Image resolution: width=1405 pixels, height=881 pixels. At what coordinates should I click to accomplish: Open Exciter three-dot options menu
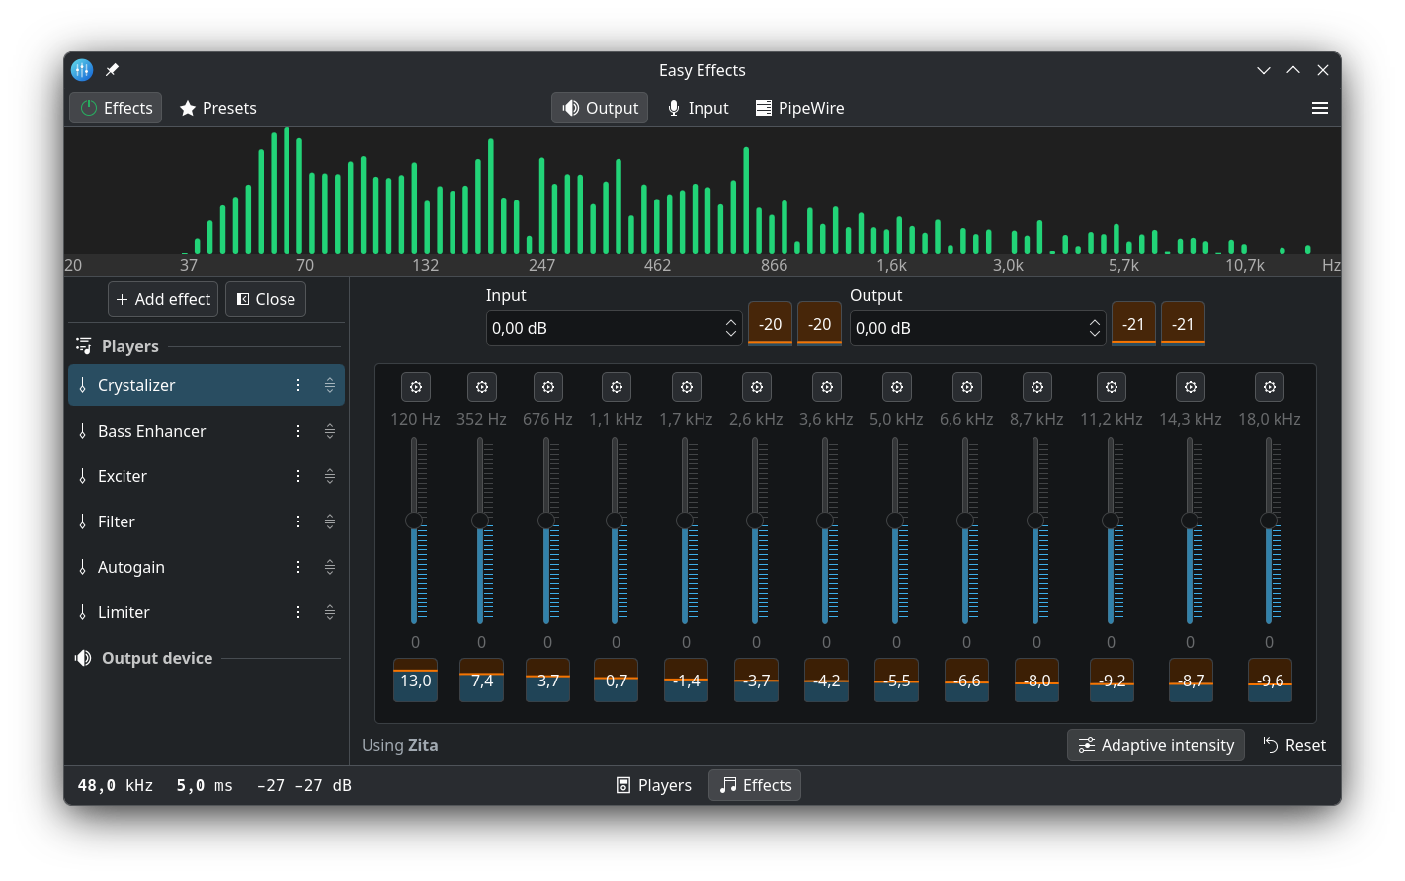pos(298,476)
